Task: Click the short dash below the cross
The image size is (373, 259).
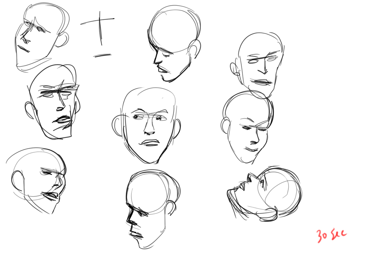Action: (x=103, y=56)
